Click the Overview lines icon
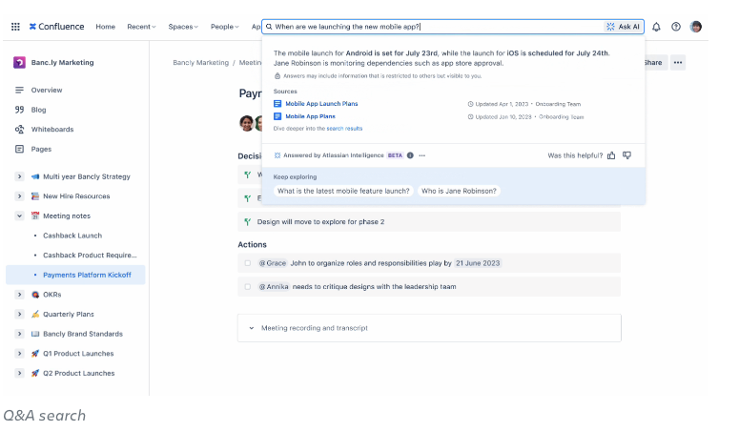The height and width of the screenshot is (431, 739). (x=19, y=90)
